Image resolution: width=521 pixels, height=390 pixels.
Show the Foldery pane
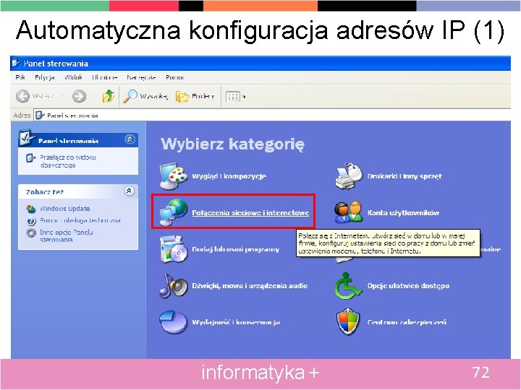tap(195, 96)
